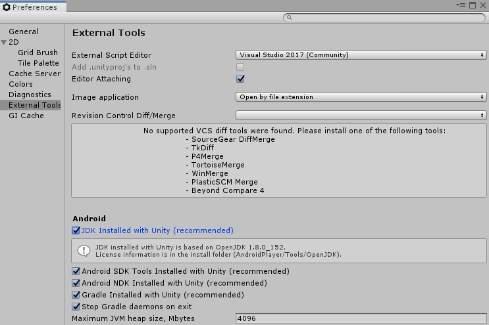The width and height of the screenshot is (489, 325).
Task: Click WinMerge in tools list
Action: [x=209, y=173]
